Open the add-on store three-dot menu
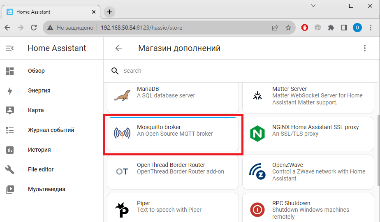The image size is (380, 222). tap(364, 48)
